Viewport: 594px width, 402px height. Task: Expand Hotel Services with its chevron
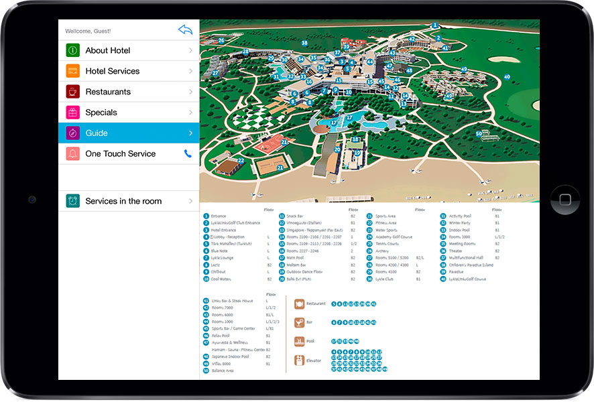click(190, 71)
